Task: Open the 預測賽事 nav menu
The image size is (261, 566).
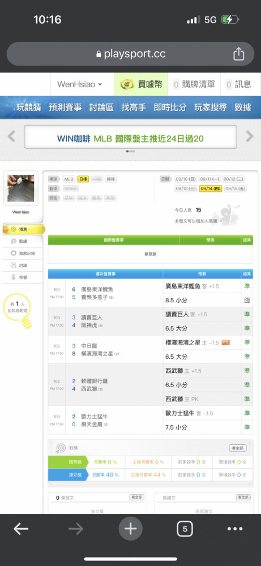Action: click(65, 107)
